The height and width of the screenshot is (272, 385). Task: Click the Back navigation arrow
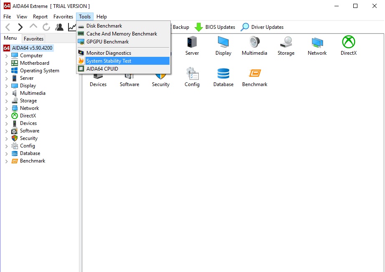[x=8, y=27]
